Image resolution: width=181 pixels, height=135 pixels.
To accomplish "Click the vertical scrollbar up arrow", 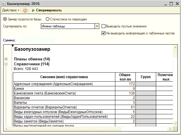I will tap(175, 47).
